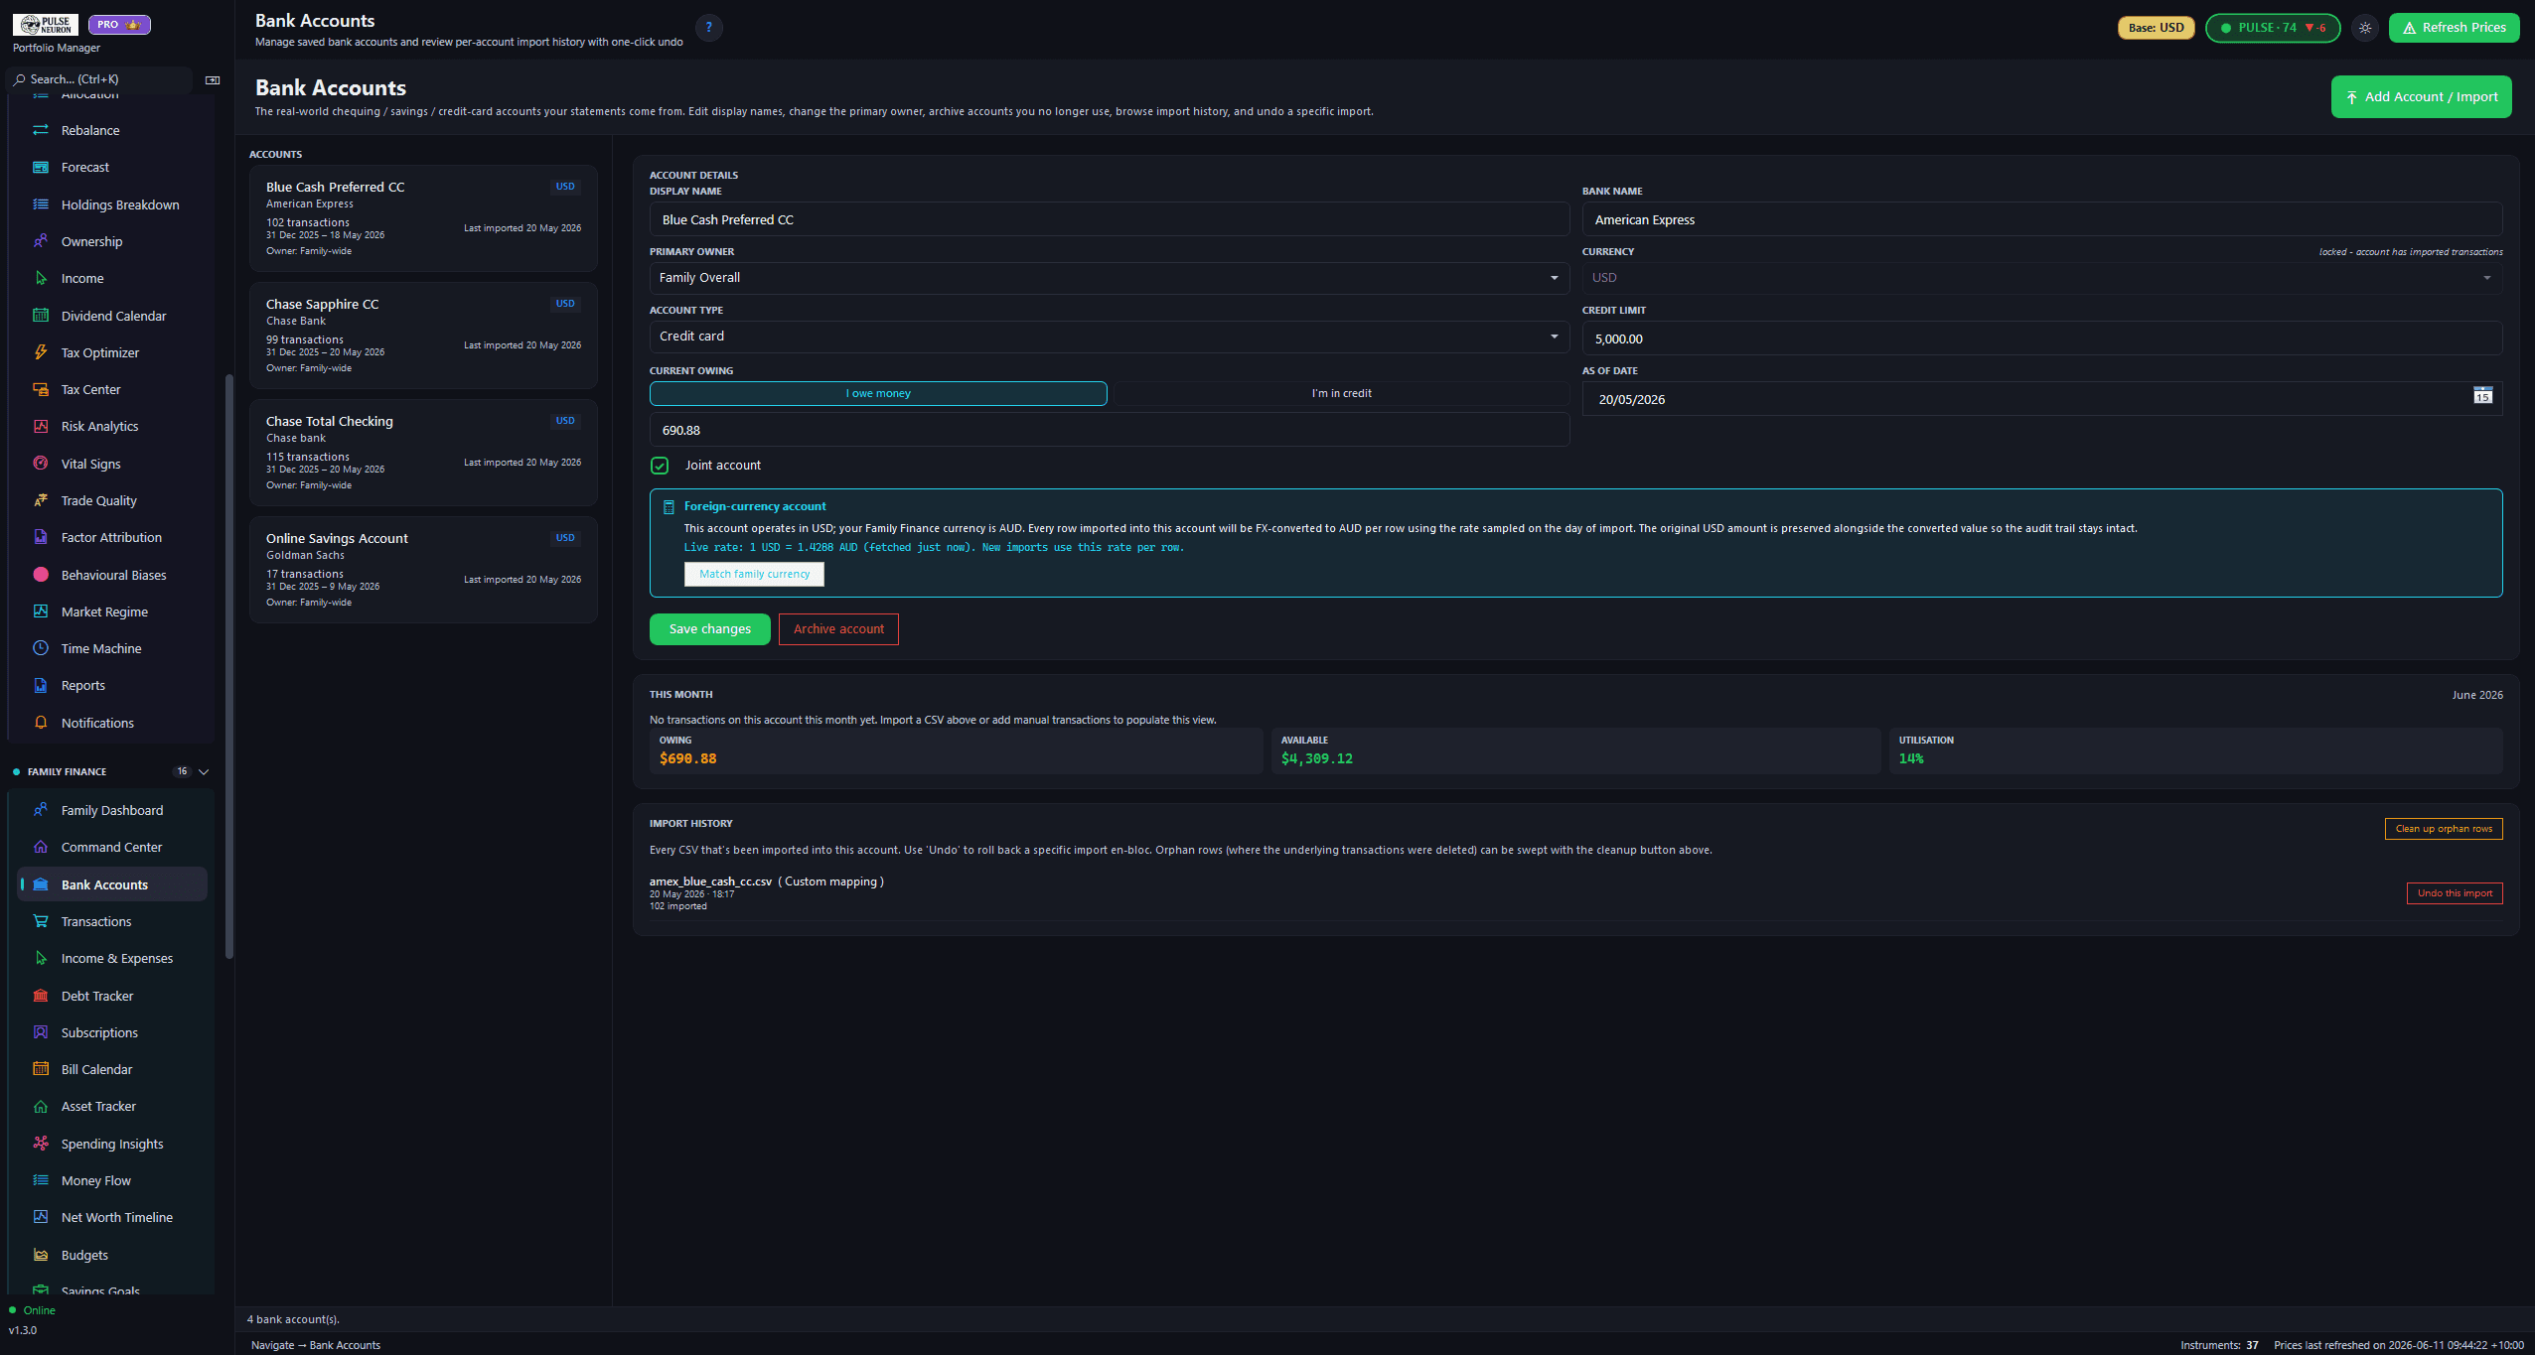Click the Archive account button
The height and width of the screenshot is (1355, 2535).
pyautogui.click(x=838, y=629)
